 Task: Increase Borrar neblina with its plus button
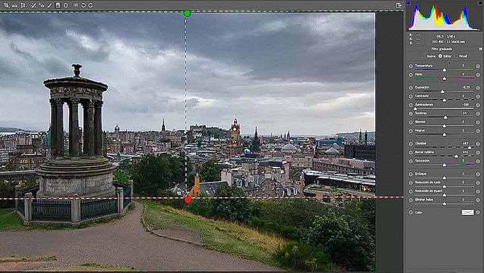(478, 152)
